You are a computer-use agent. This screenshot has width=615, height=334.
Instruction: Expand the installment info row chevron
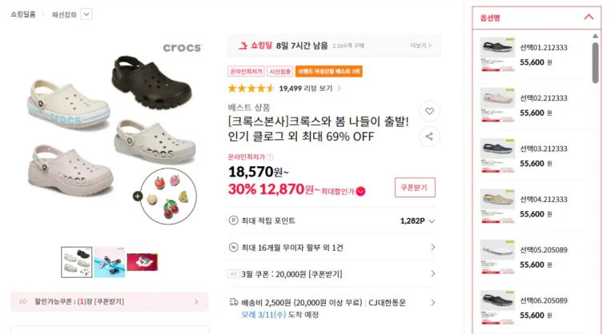[x=432, y=248]
